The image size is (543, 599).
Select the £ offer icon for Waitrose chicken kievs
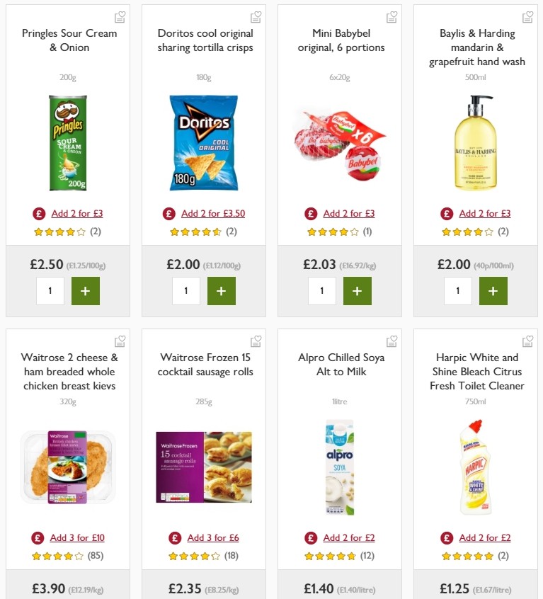[38, 537]
